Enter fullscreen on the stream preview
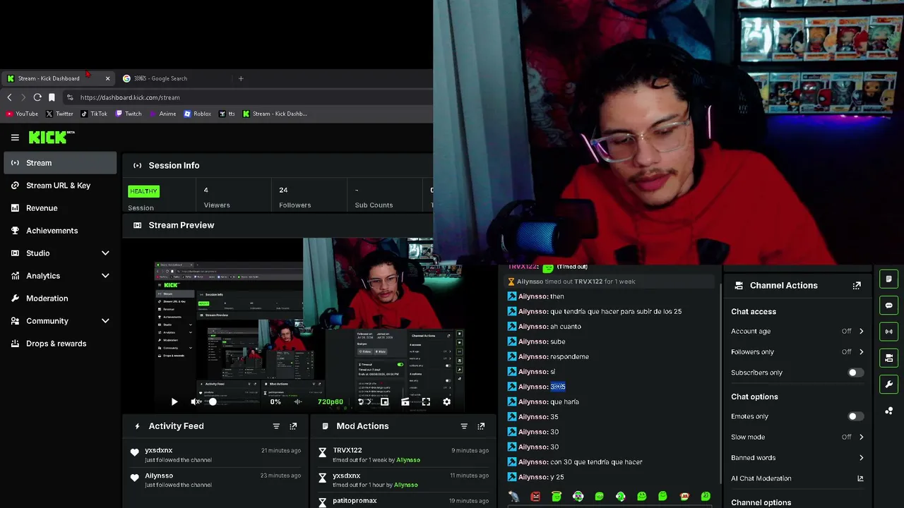Screen dimensions: 904x508 pyautogui.click(x=426, y=402)
